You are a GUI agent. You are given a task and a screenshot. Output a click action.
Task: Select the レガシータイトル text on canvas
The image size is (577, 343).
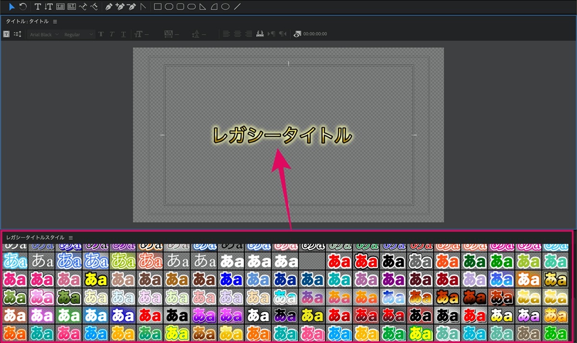pos(281,135)
